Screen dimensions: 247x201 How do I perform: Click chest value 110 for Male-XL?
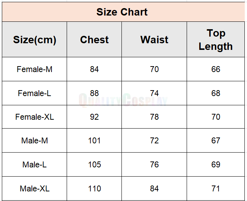click(94, 188)
